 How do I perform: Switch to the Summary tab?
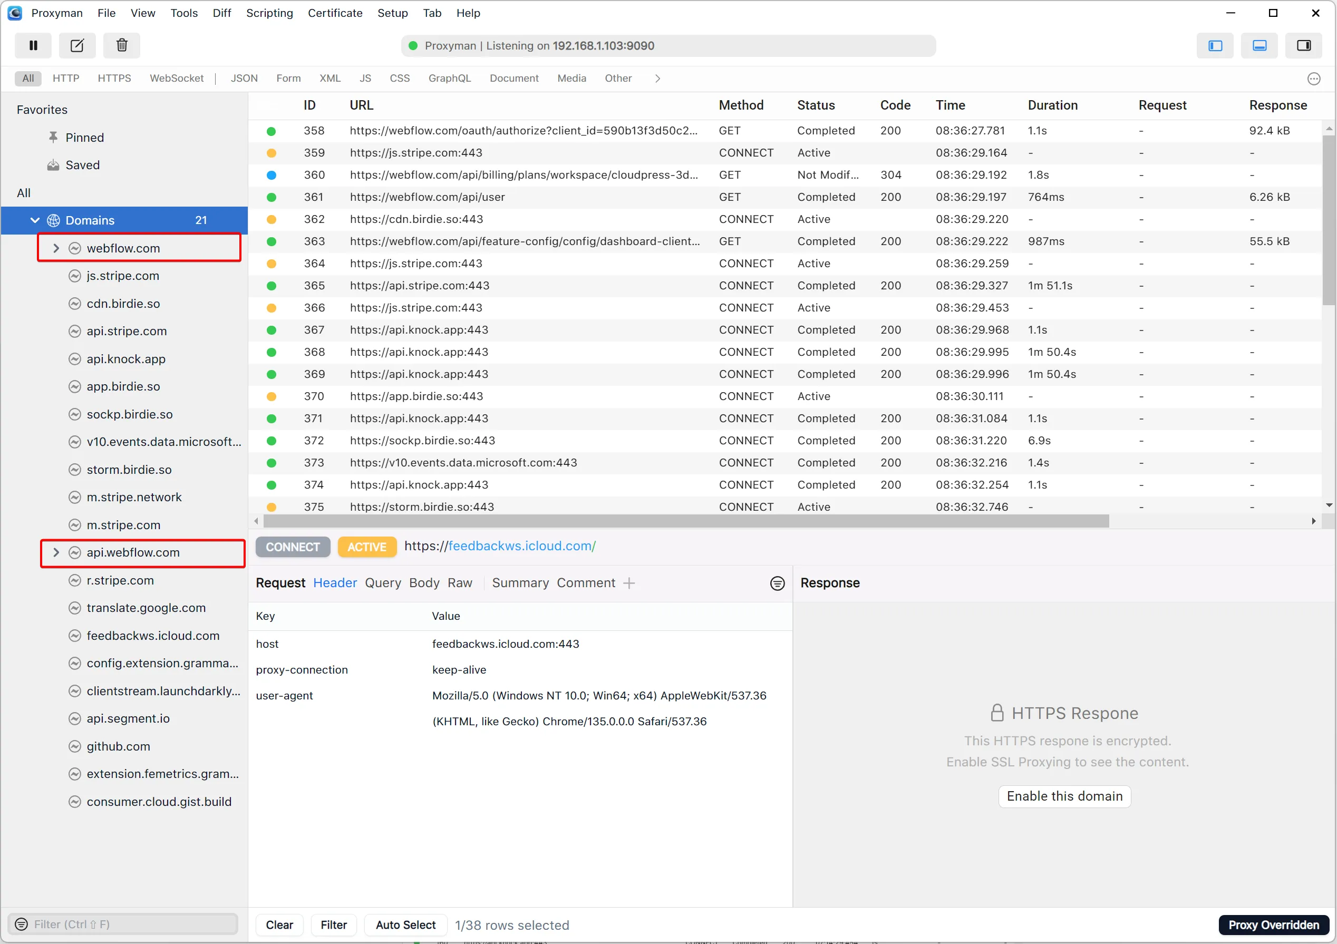[x=520, y=582]
